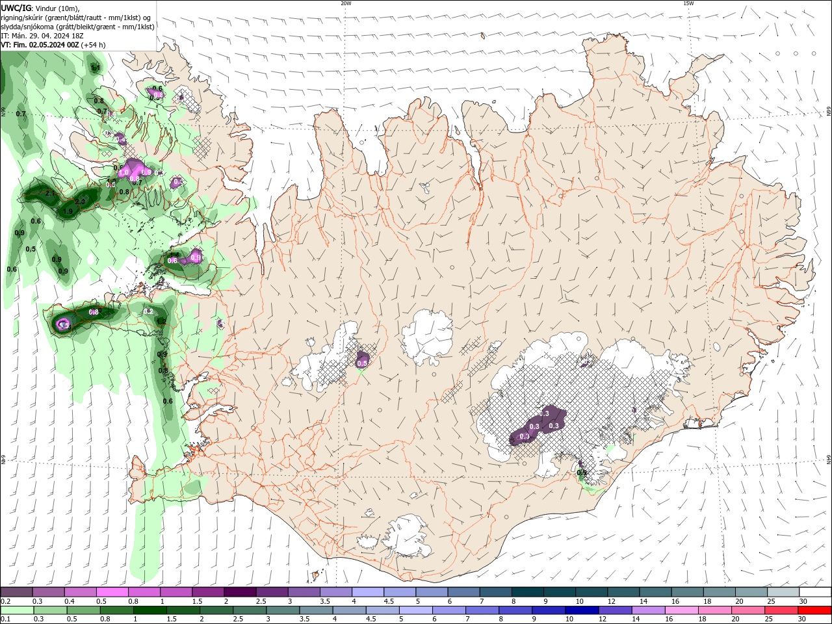
Task: Click the 20W longitude label
Action: click(346, 3)
